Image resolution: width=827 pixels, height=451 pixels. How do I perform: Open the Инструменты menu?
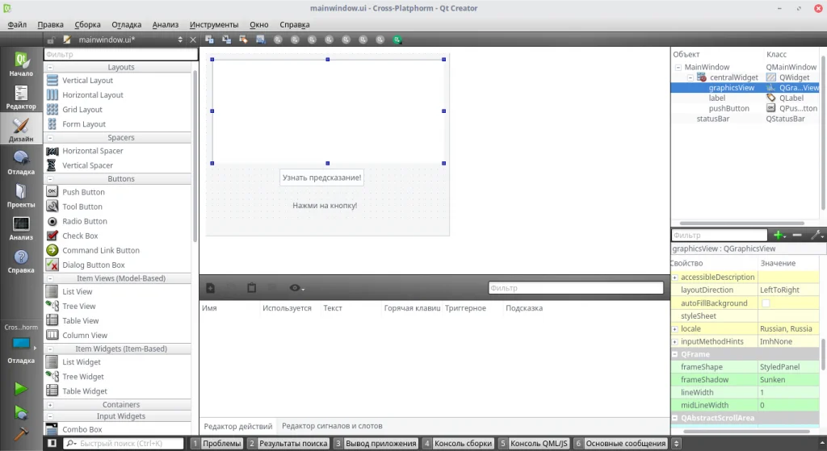coord(213,24)
